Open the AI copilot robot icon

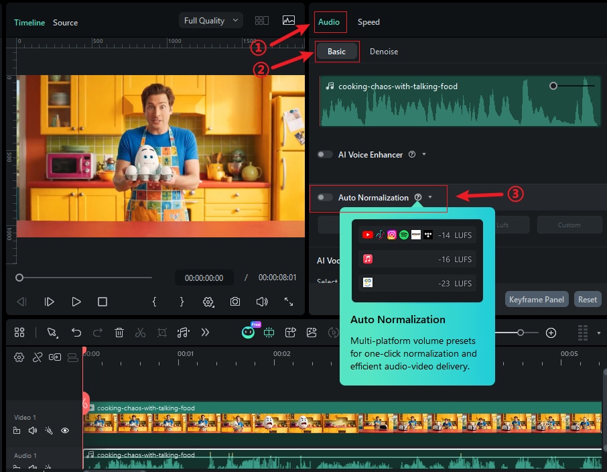[x=248, y=332]
